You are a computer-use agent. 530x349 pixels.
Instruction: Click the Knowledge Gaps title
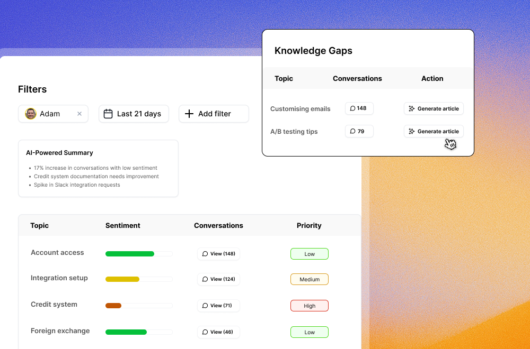313,51
